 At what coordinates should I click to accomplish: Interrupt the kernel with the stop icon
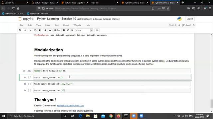point(64,30)
